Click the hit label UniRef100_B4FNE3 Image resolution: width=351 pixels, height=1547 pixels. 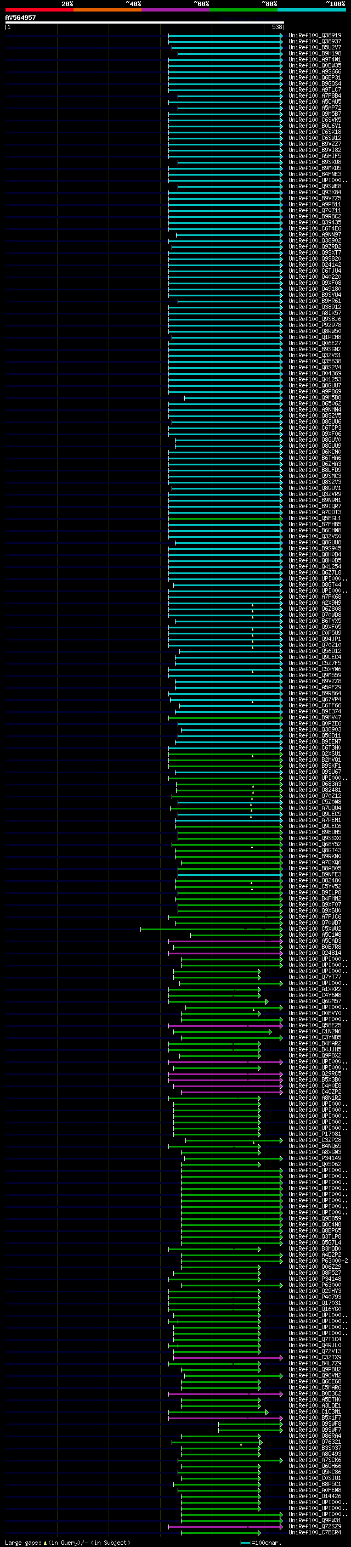point(314,174)
